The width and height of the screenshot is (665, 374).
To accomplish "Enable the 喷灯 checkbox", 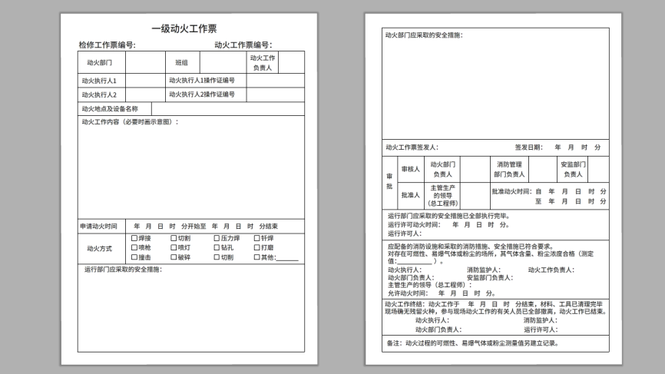I will click(174, 248).
